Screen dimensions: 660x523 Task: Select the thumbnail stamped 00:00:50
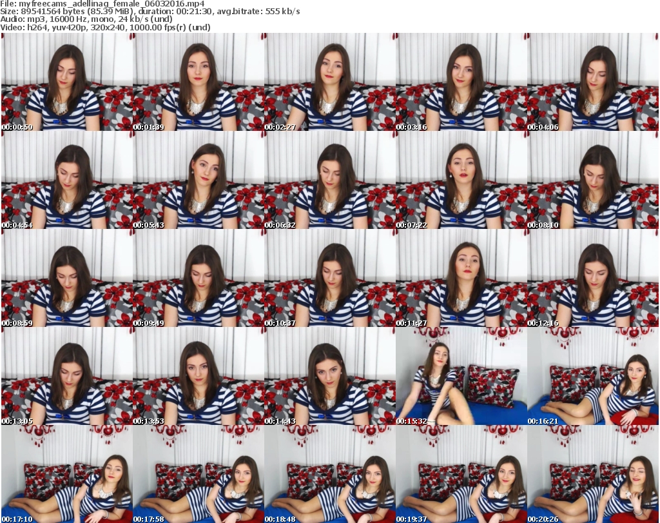click(67, 82)
